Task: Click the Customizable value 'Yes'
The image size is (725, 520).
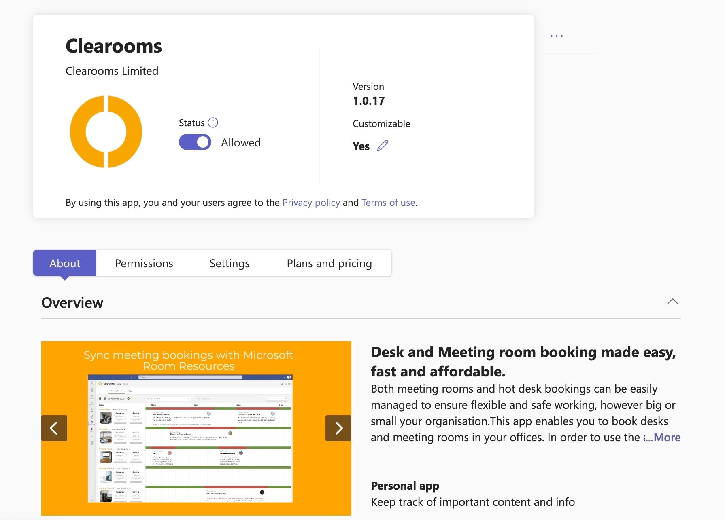Action: click(x=361, y=146)
